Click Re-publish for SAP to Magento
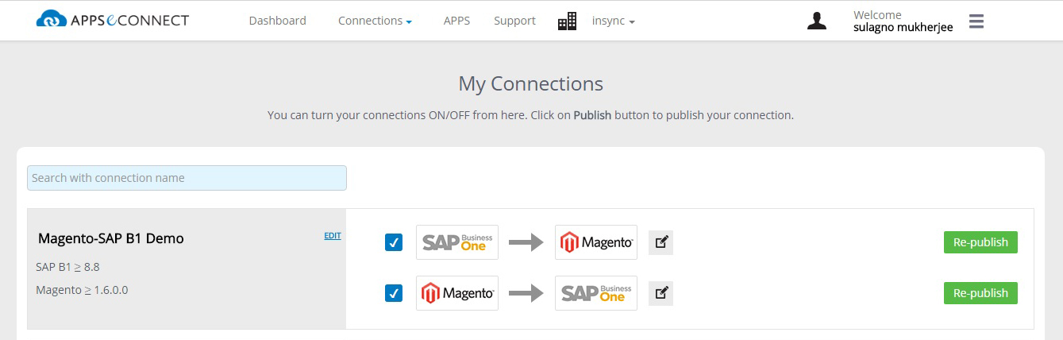 (x=980, y=242)
